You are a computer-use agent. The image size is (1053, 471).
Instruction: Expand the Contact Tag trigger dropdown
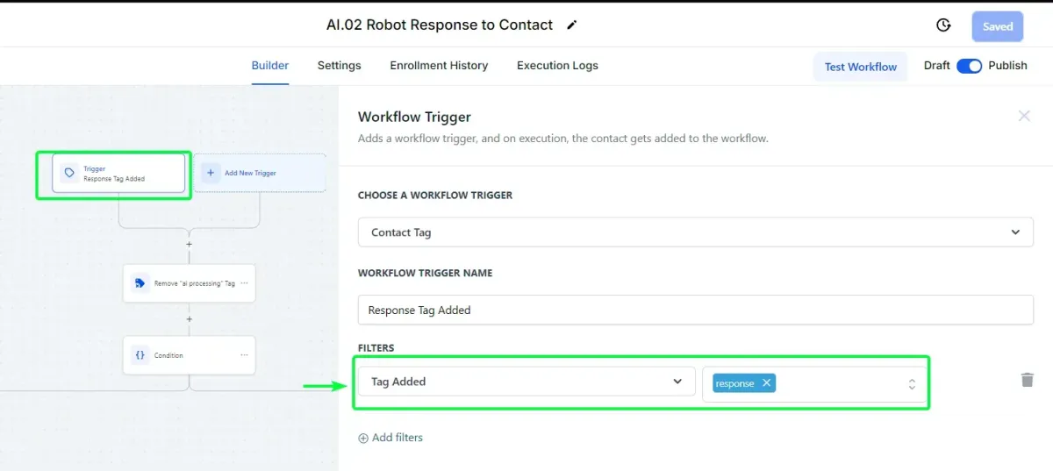(696, 232)
